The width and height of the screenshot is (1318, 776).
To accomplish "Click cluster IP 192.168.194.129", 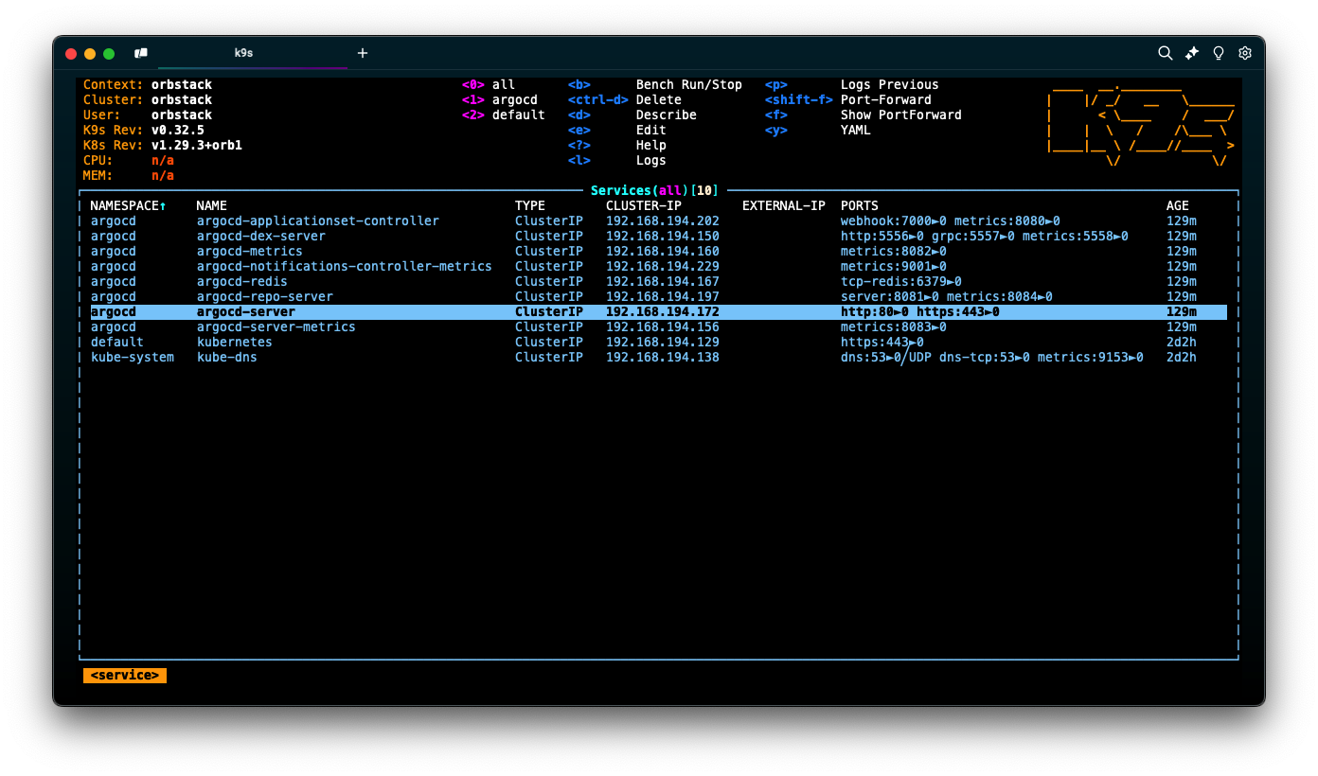I will coord(663,342).
